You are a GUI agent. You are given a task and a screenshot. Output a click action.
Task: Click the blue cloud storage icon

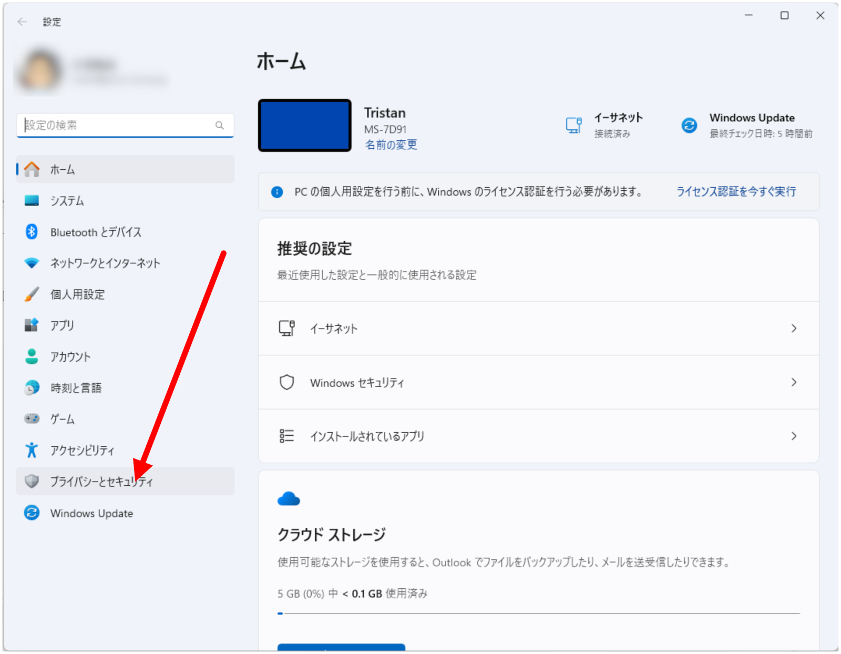[289, 499]
